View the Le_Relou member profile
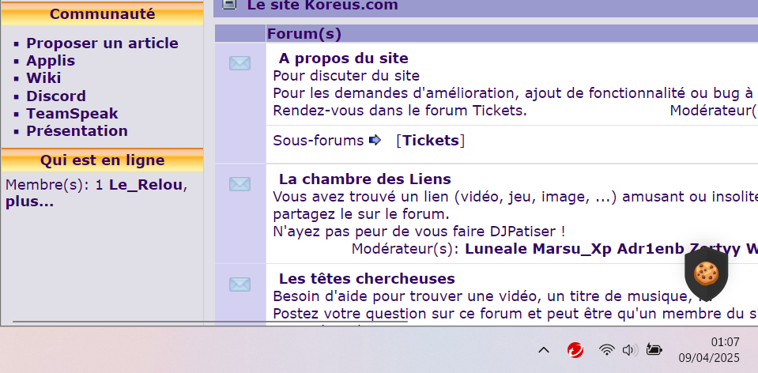The width and height of the screenshot is (758, 373). point(146,185)
